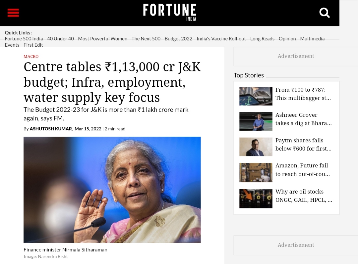This screenshot has width=358, height=264.
Task: Click the Fortune India logo
Action: (x=169, y=13)
